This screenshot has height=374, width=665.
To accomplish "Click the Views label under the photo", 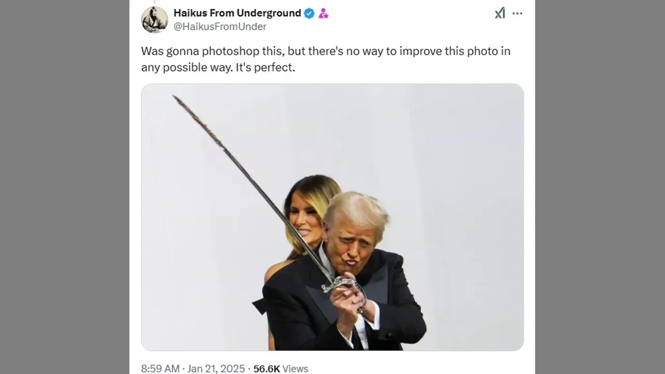I will tap(296, 369).
